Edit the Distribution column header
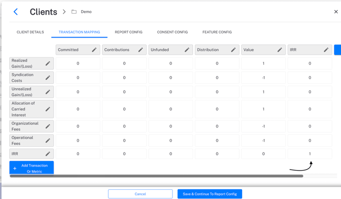This screenshot has height=199, width=341. tap(233, 50)
